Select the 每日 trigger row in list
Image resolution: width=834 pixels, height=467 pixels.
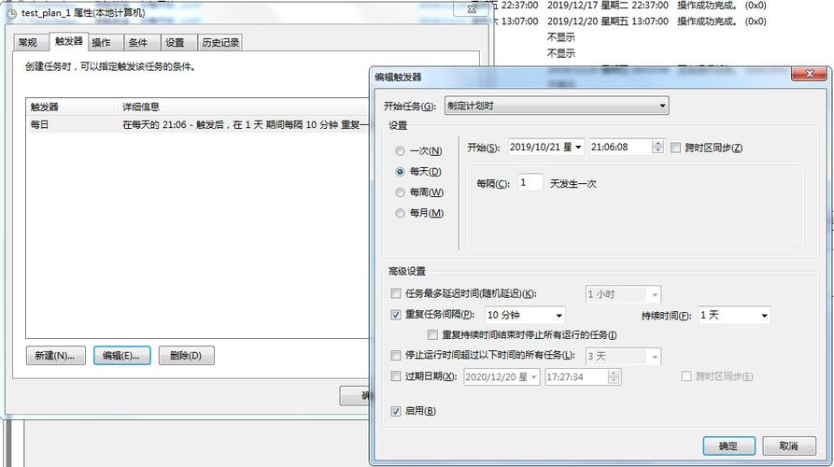click(198, 125)
